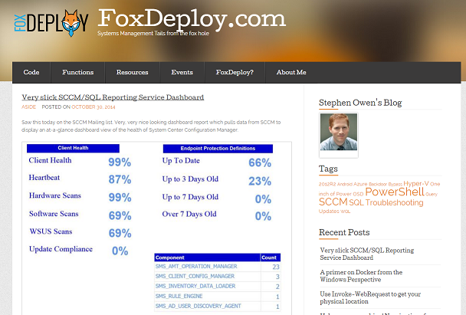Select the SMS_RULE_ENGINE row
Image resolution: width=466 pixels, height=315 pixels.
point(218,297)
